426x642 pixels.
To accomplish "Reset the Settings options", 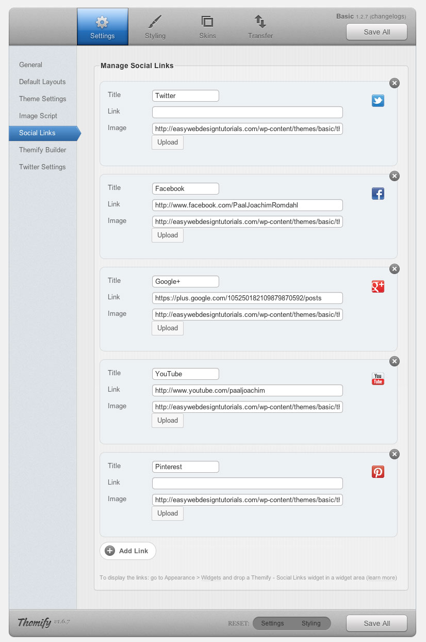I will 272,623.
